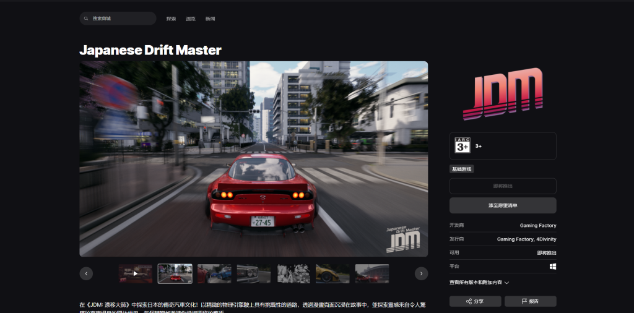Click the 报告 report flag button
Viewport: 634px width, 313px height.
(x=530, y=301)
